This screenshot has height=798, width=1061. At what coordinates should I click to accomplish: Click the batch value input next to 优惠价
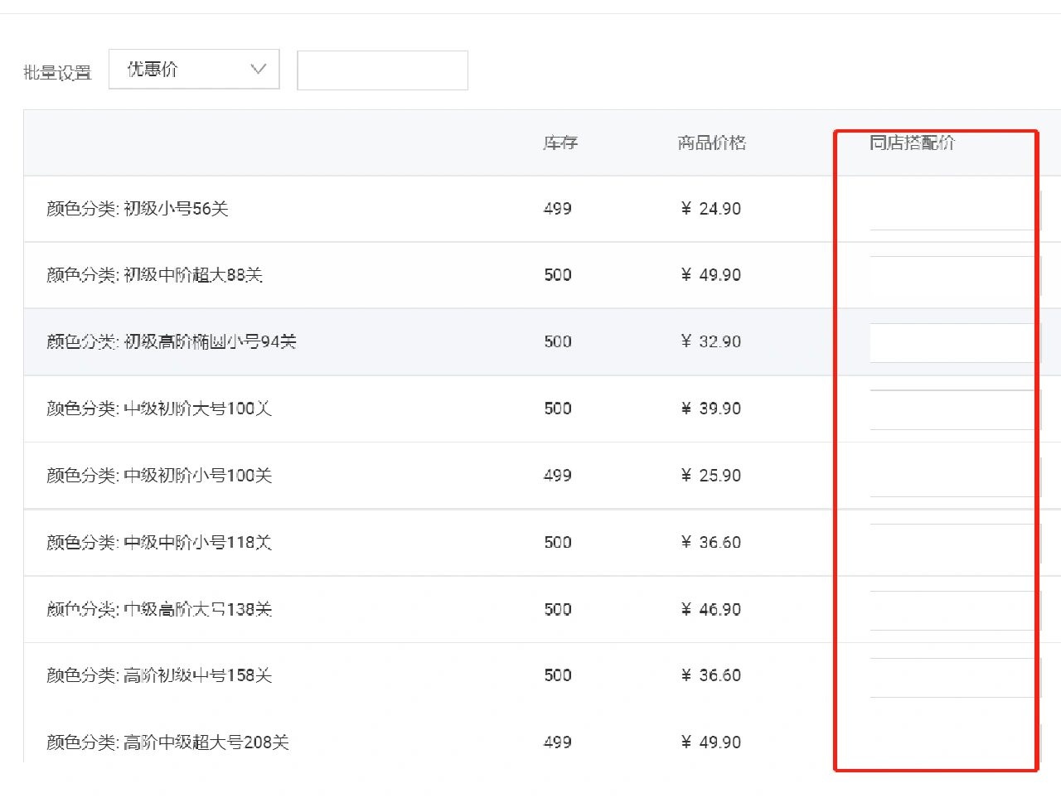(x=382, y=70)
